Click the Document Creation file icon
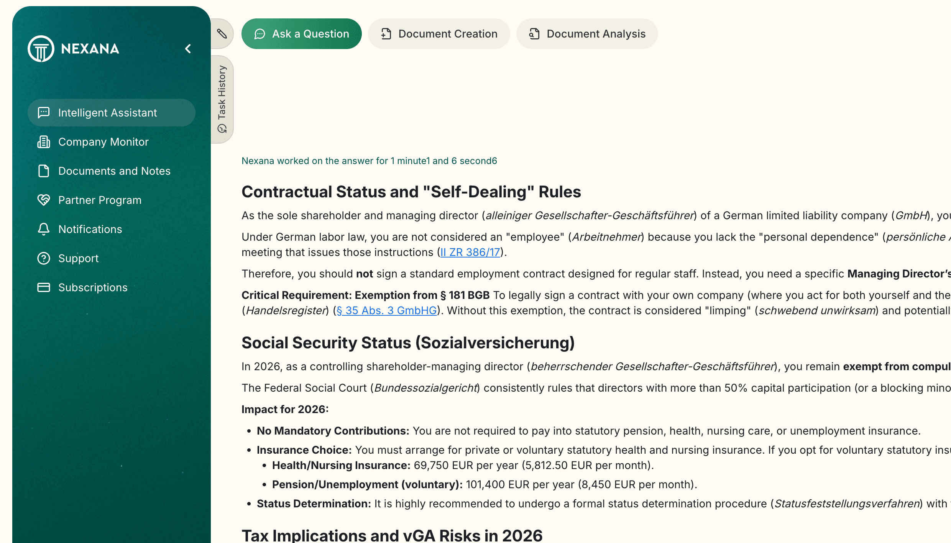Viewport: 951px width, 543px height. 386,34
